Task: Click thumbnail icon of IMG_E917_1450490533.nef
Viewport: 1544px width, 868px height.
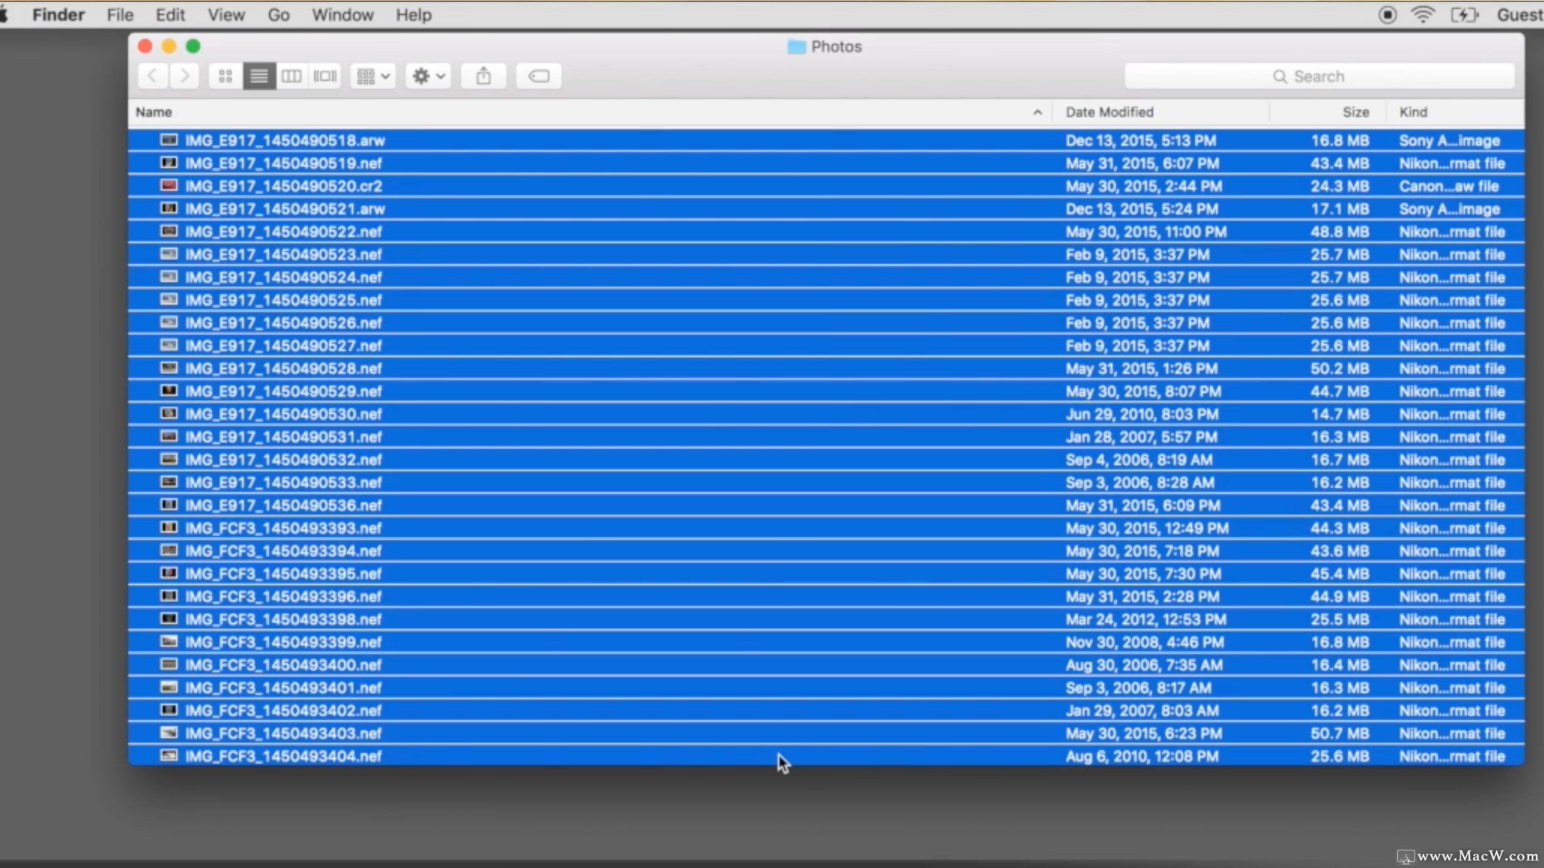Action: coord(169,482)
